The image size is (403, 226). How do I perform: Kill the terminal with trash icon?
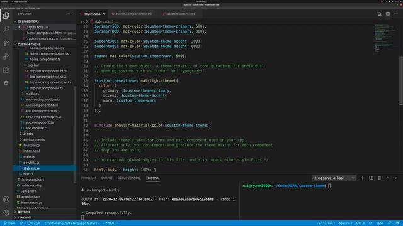tap(379, 178)
